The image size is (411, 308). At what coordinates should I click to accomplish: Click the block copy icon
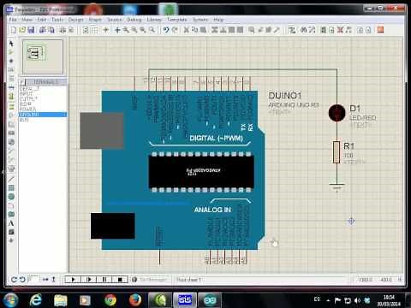(215, 30)
